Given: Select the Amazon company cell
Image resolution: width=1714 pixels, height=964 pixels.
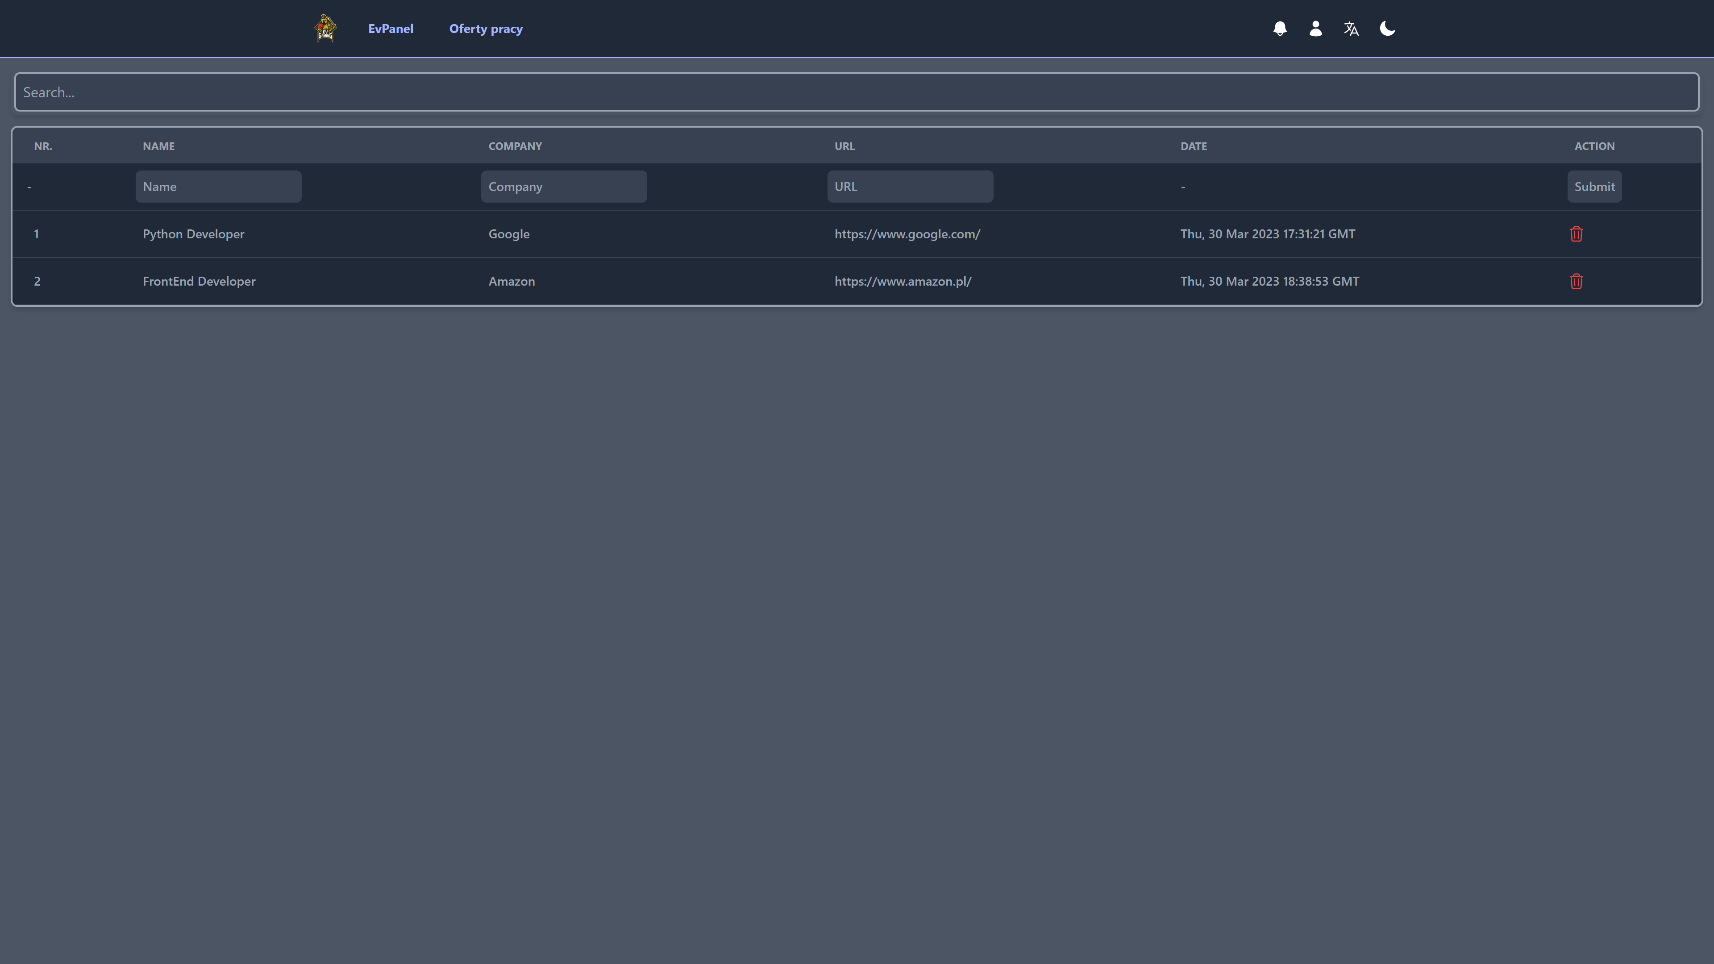Looking at the screenshot, I should (x=512, y=282).
